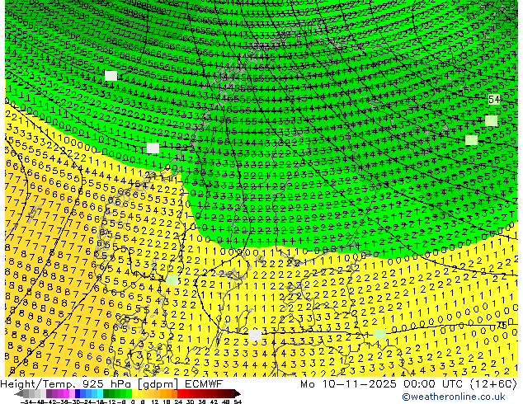
Task: Click the ©weatheronline.co.uk credit text
Action: pyautogui.click(x=454, y=397)
